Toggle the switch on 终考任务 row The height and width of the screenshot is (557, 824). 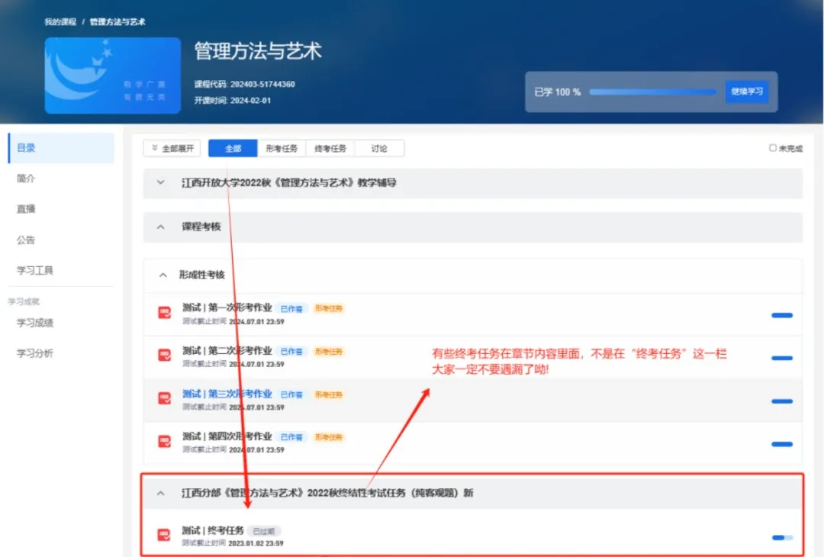pyautogui.click(x=781, y=536)
